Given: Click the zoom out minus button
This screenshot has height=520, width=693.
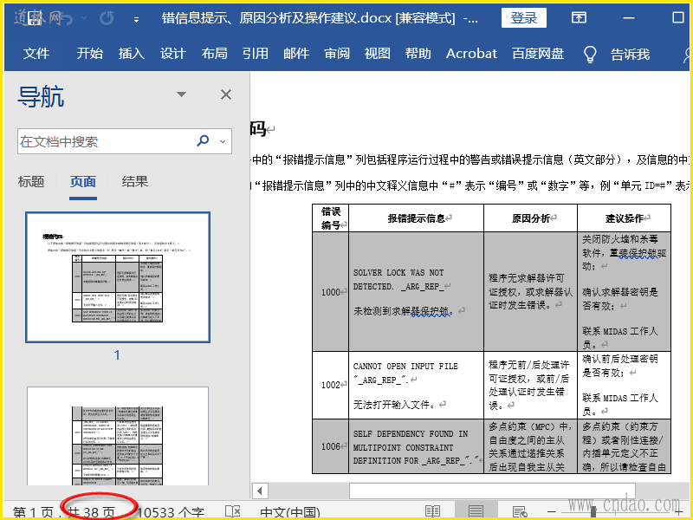Looking at the screenshot, I should 552,512.
